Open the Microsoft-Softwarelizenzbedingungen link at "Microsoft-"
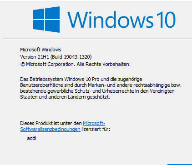Viewport: 192px width, 165px height. (94, 123)
